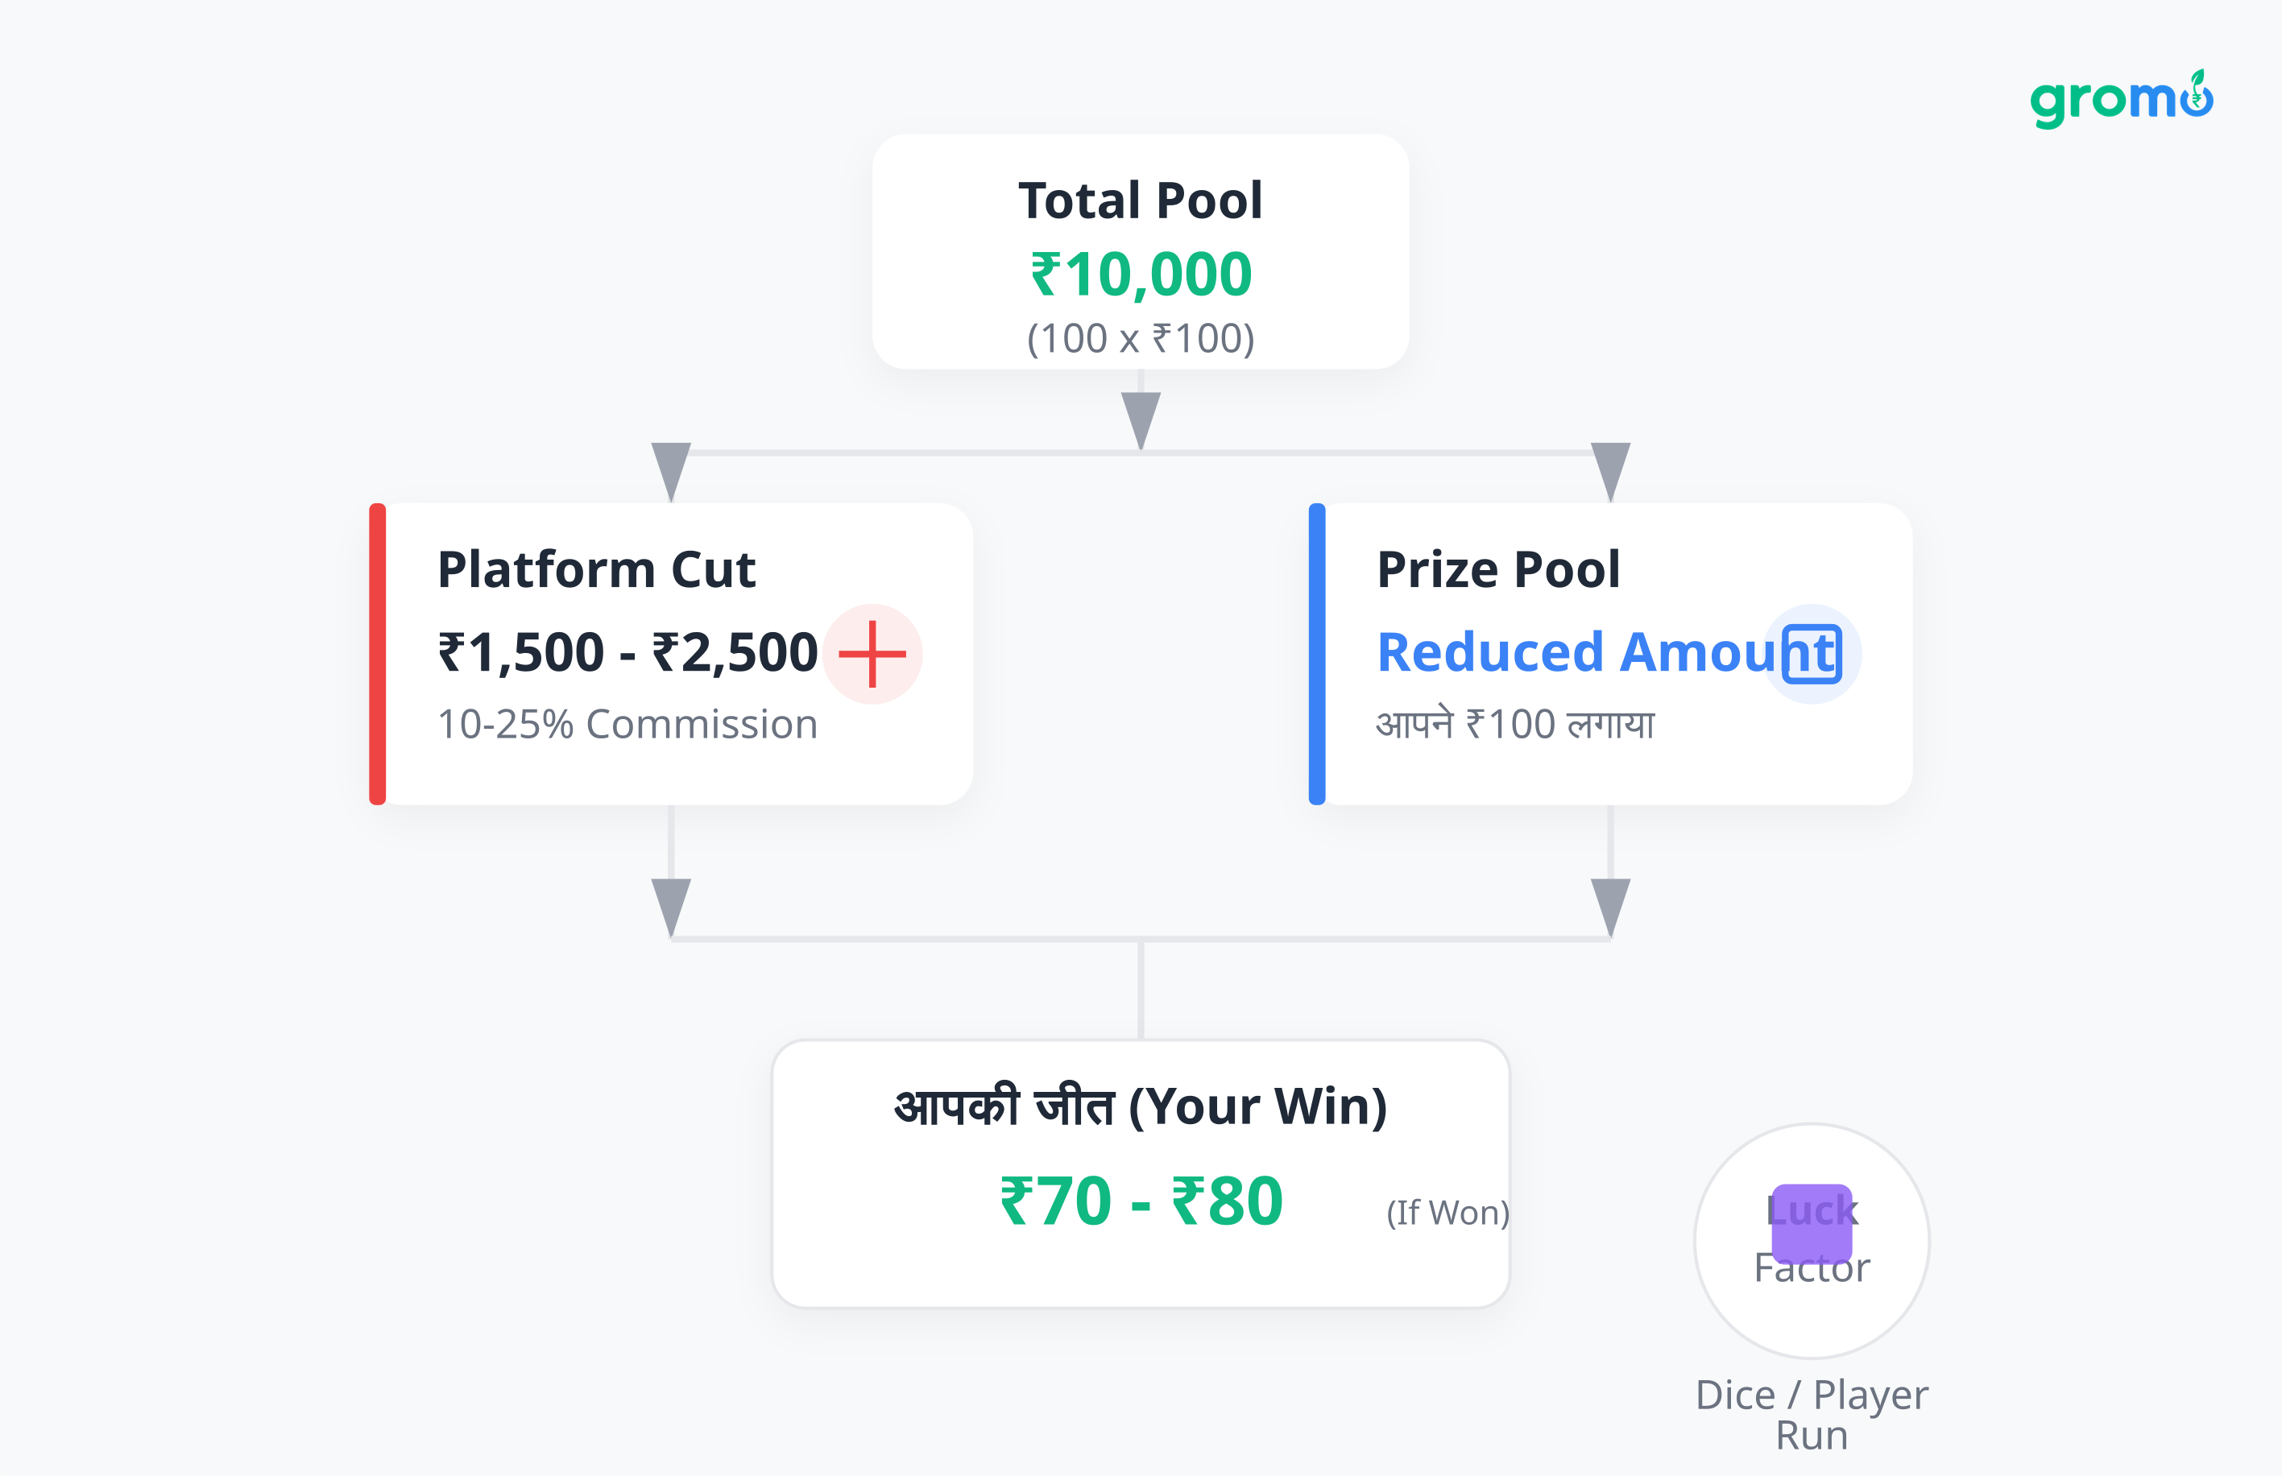Click the Dice / Player Run label
Screen dimensions: 2282x1476
tap(1812, 1415)
